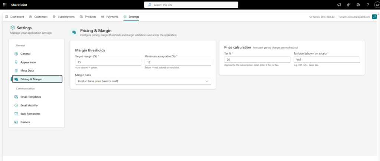Click the collapse full-screen icon beside tenant name

coord(374,17)
